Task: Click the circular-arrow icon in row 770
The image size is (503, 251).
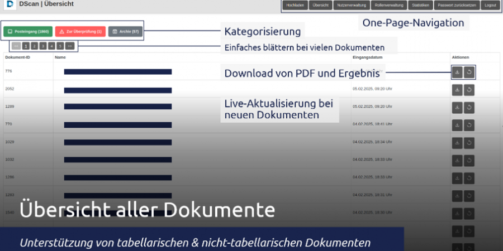Action: point(469,125)
